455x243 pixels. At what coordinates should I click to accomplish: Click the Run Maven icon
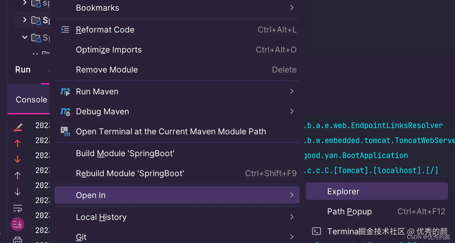65,92
